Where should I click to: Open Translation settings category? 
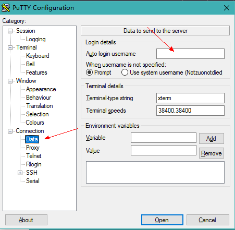[40, 106]
